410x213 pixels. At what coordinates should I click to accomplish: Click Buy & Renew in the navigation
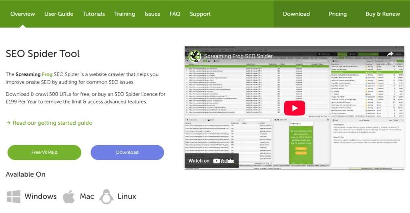[383, 14]
